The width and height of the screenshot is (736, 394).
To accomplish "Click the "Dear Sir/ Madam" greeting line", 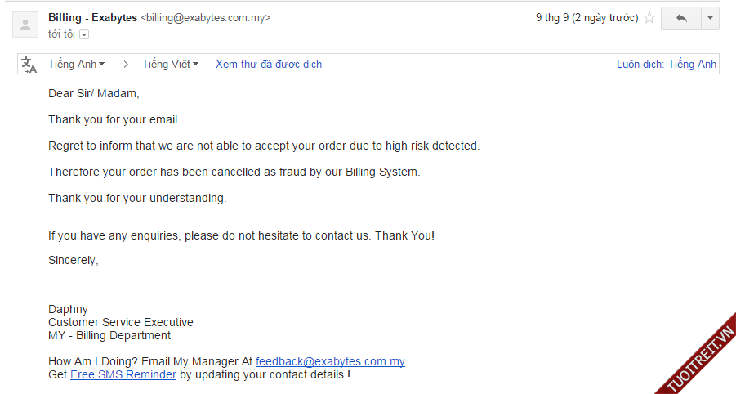I will [94, 93].
